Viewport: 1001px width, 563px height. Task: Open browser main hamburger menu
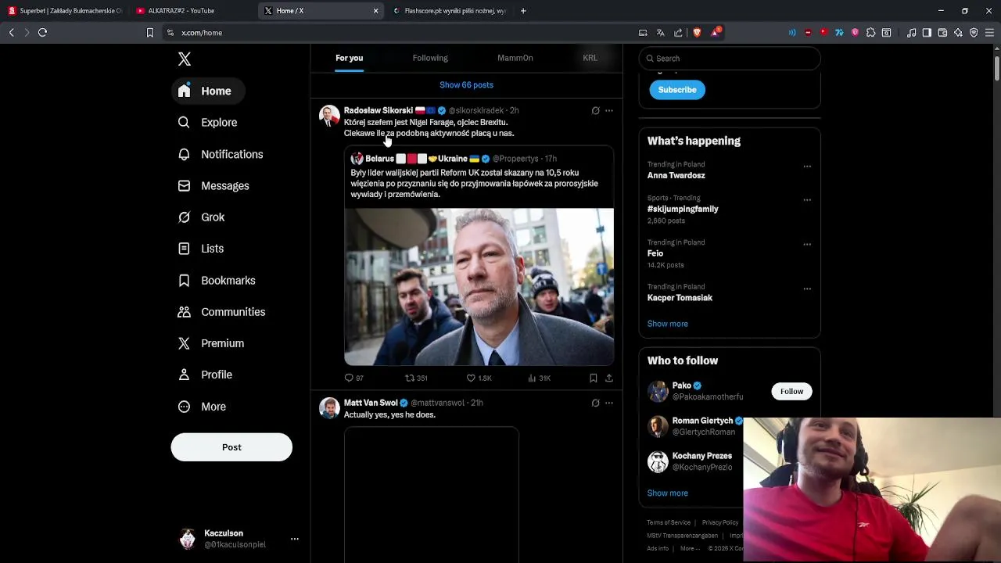pos(990,33)
